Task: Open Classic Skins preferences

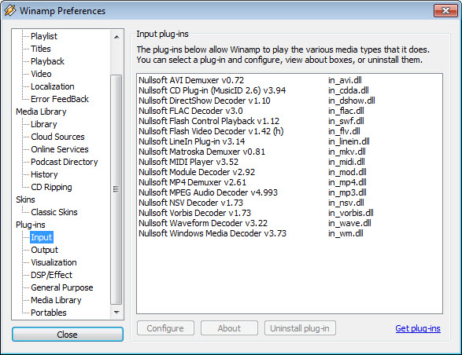Action: (x=54, y=212)
